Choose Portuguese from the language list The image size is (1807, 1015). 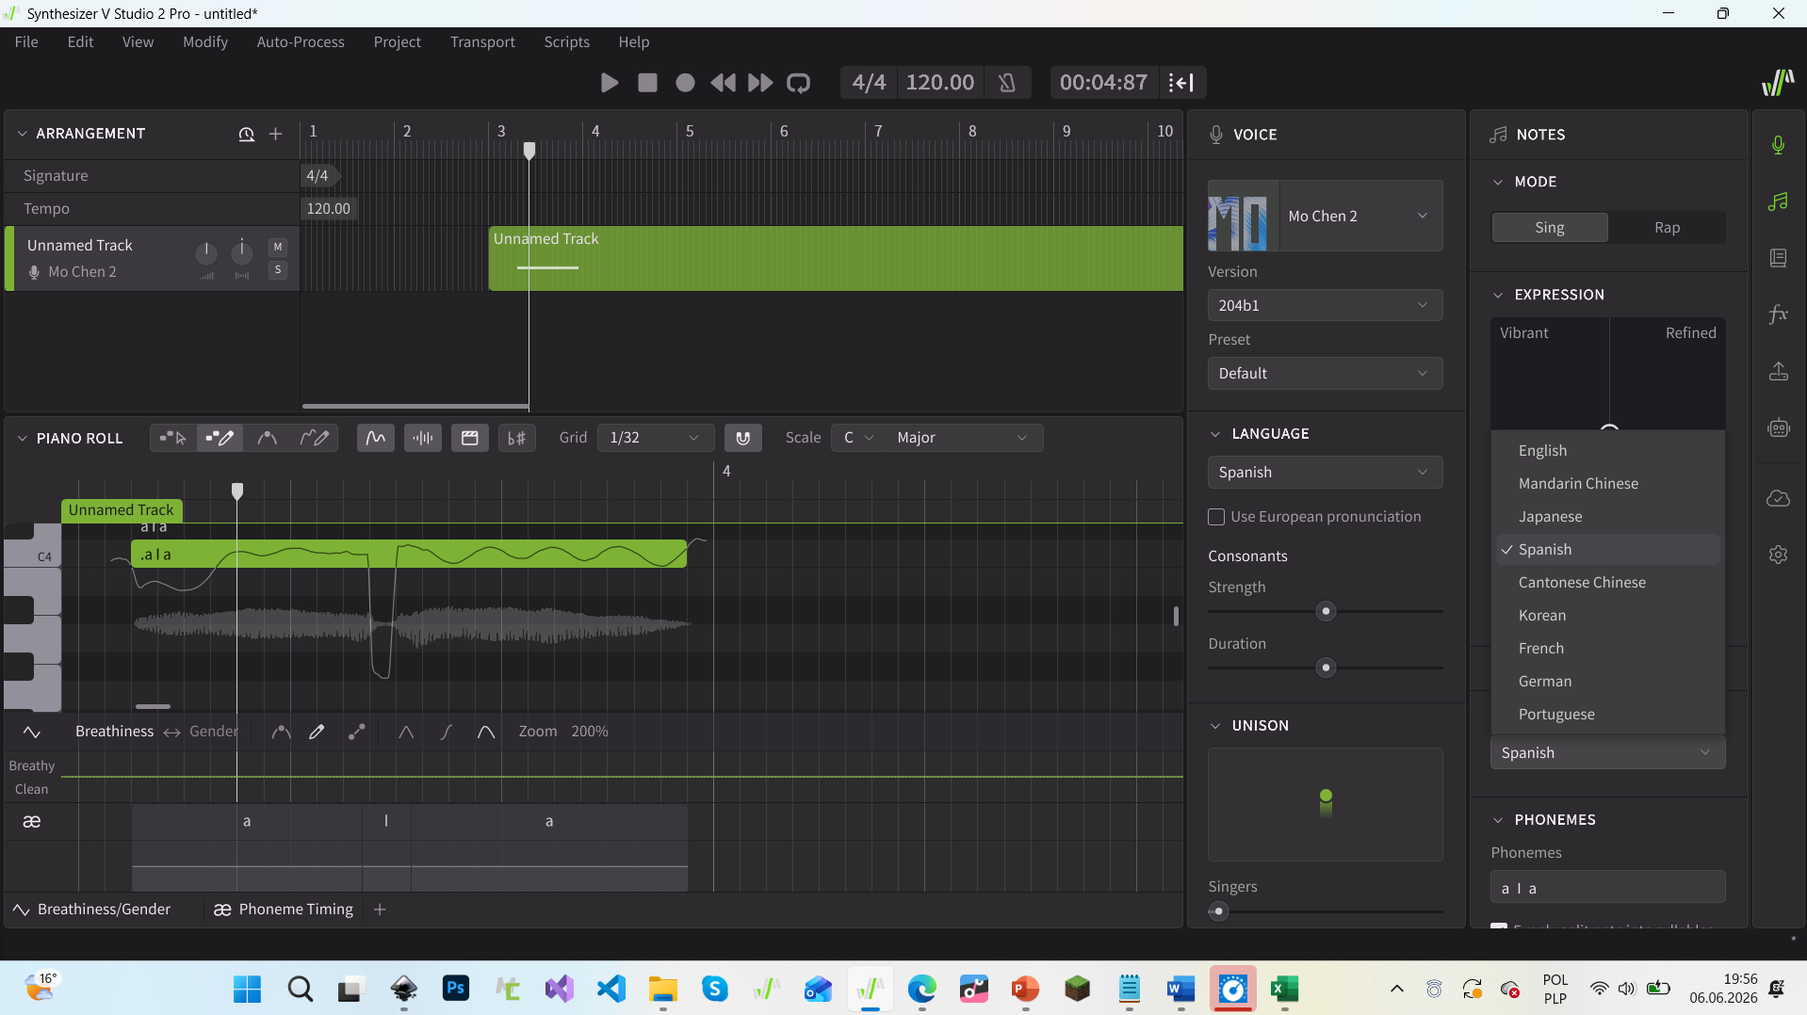1608,715
